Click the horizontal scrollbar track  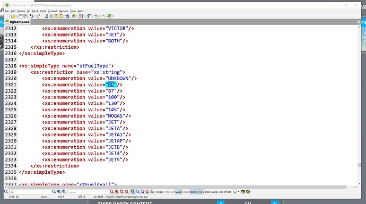(177, 187)
